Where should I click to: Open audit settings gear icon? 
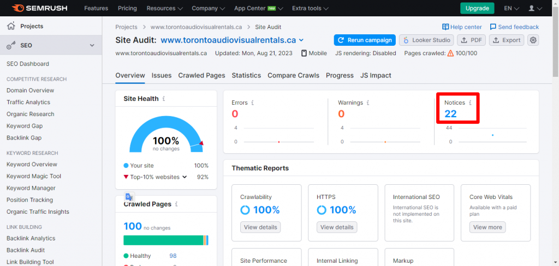coord(533,40)
